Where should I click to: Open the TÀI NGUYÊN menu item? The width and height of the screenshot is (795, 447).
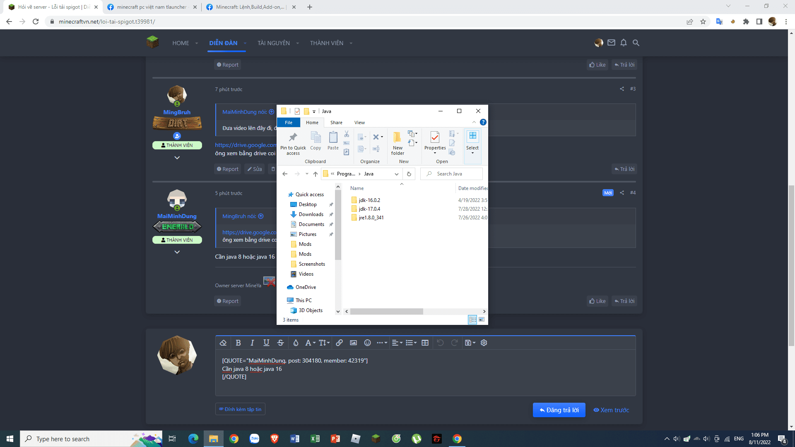click(x=274, y=43)
